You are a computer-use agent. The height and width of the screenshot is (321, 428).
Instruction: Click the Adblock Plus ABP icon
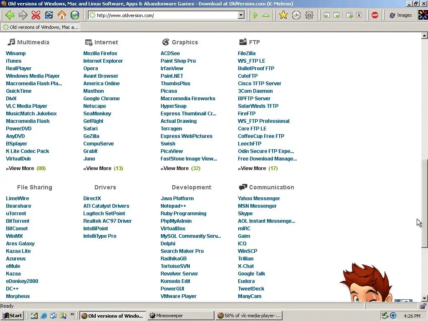[x=375, y=15]
